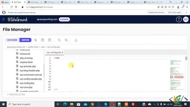Open a new browser tab with plus
The height and width of the screenshot is (107, 190).
pos(161,2)
